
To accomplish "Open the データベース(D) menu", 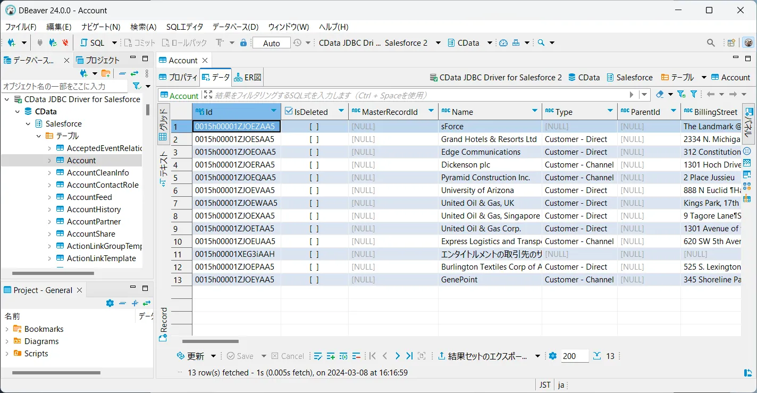I will (234, 27).
